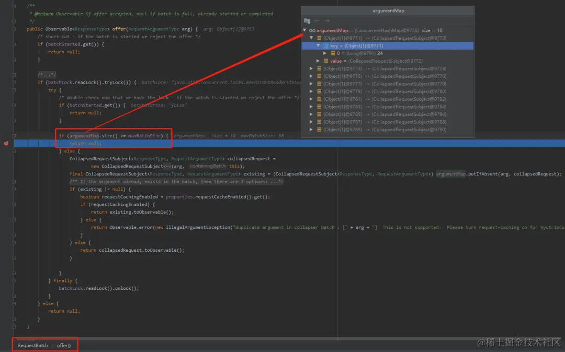Click the folded <~> diamond in new CollapsedRequestSubject
The width and height of the screenshot is (565, 352).
coord(167,166)
